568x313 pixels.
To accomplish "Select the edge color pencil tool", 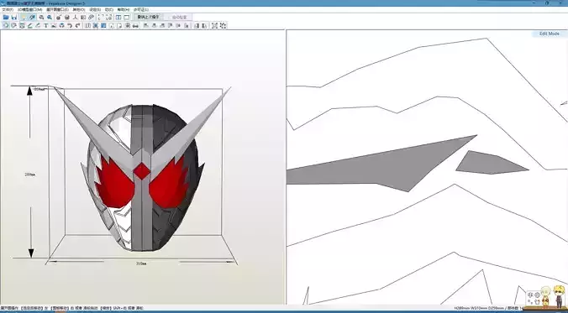I will (38, 25).
